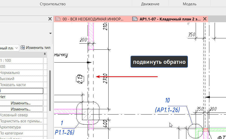
Task: Click the view icon on the АР1.1-07 tab
Action: (x=135, y=19)
